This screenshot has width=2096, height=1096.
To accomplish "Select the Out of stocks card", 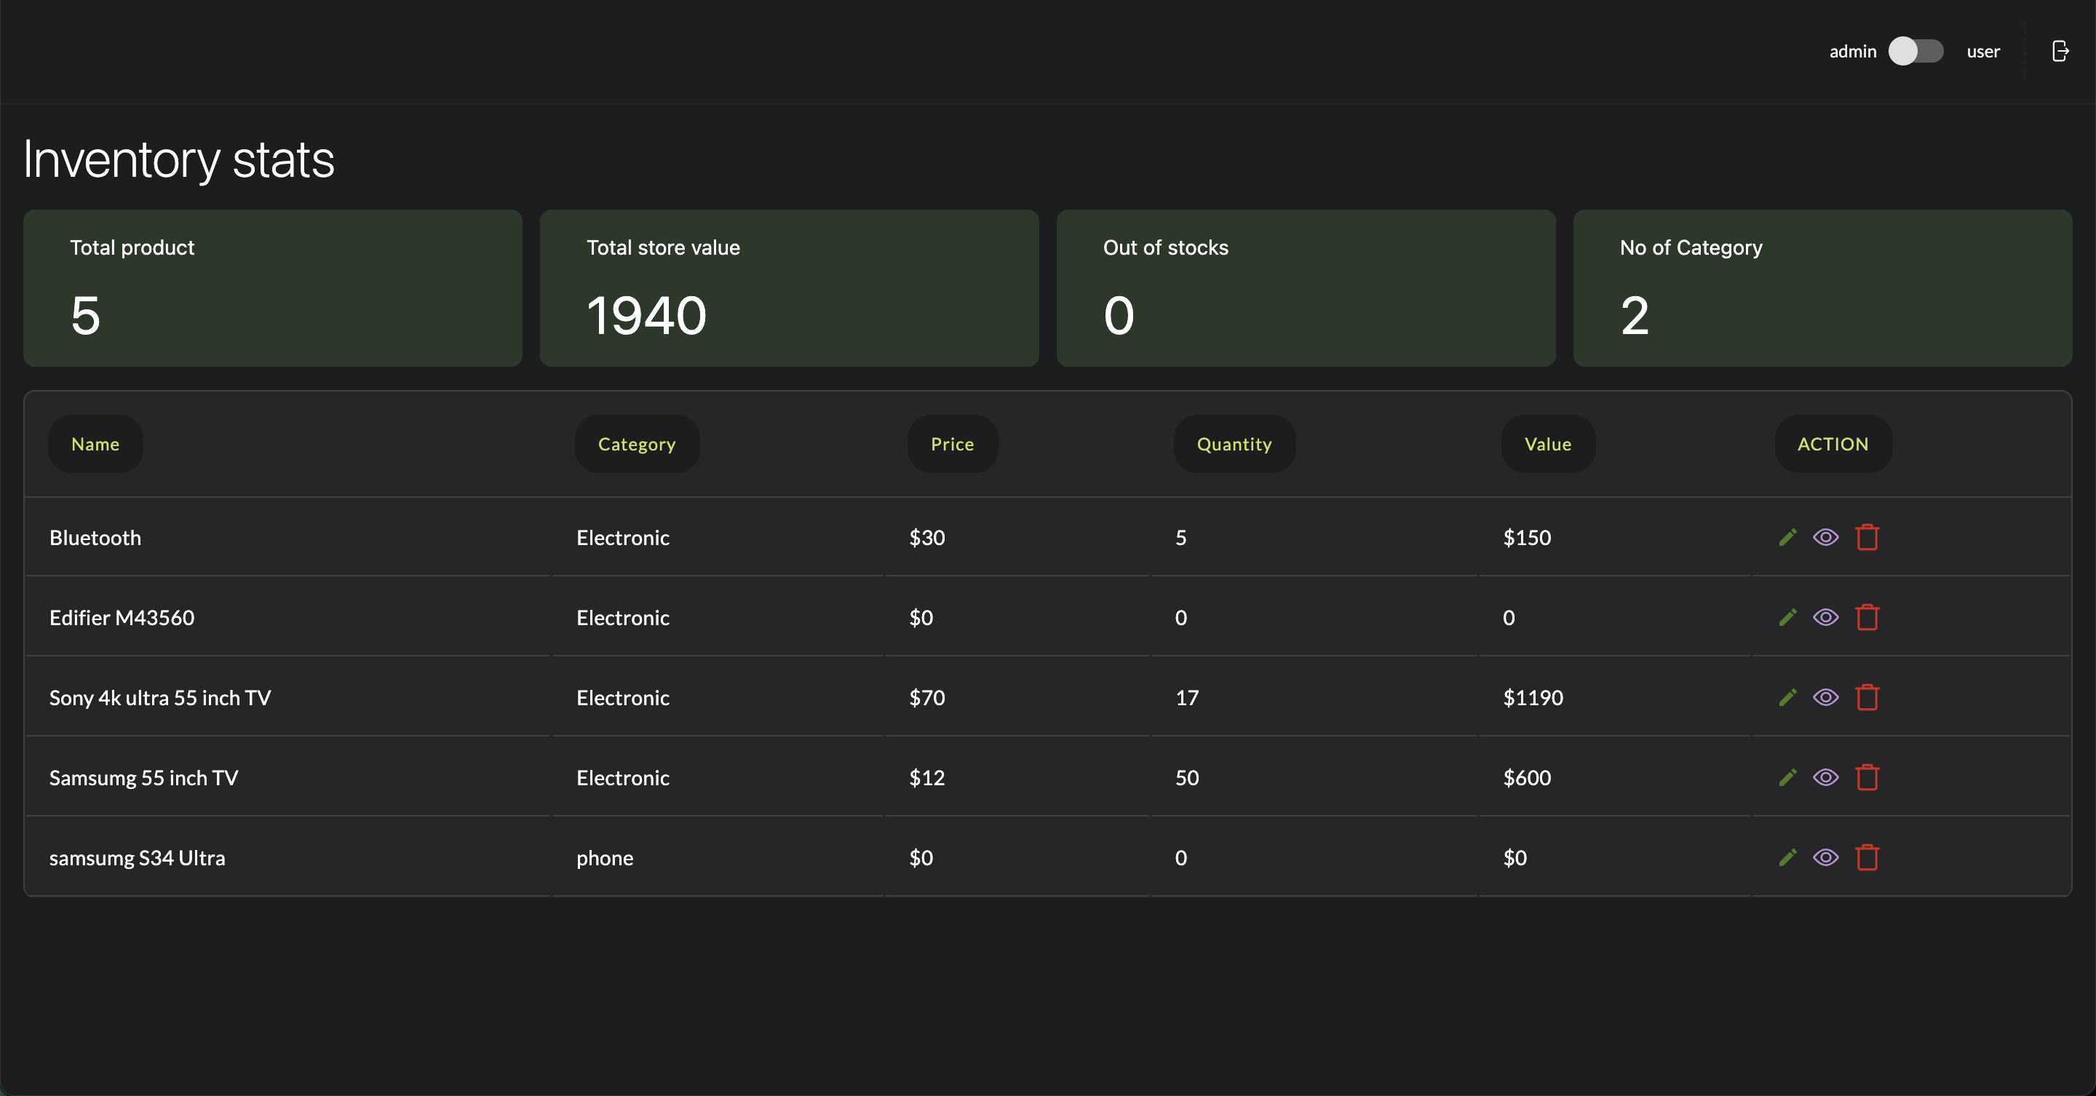I will click(1305, 288).
